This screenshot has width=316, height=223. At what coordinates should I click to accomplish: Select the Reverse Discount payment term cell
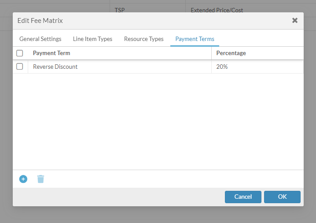click(55, 67)
